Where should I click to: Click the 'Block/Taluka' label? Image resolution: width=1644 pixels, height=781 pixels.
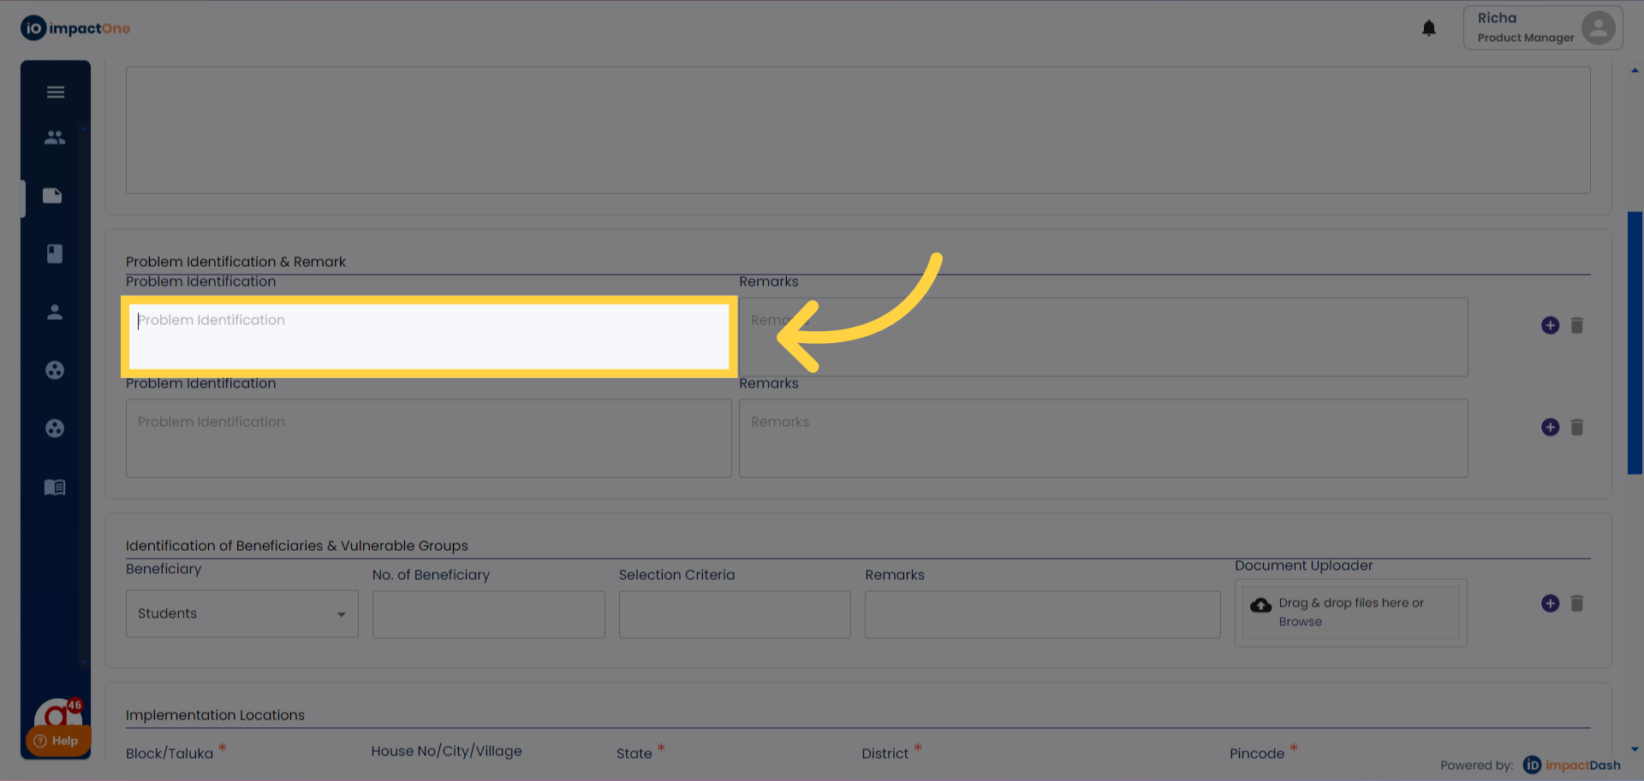[170, 754]
